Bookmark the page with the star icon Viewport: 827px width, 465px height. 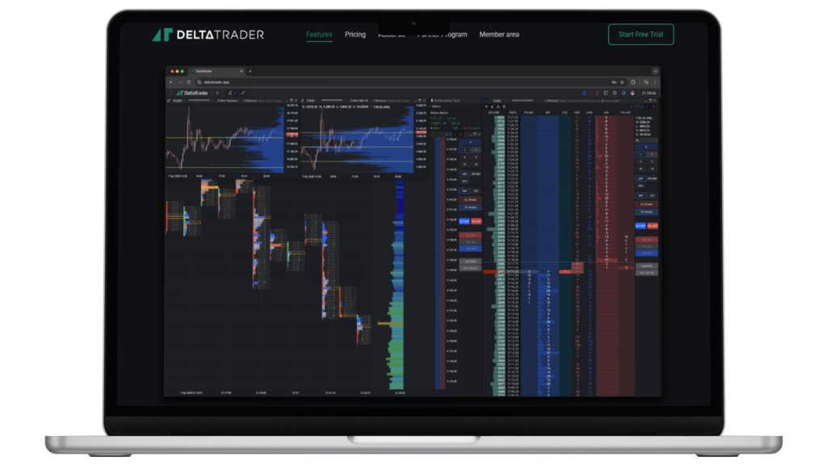pos(623,82)
